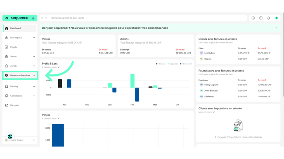Open Rus AG client name
Viewport: 284px width, 159px height.
pos(208,59)
